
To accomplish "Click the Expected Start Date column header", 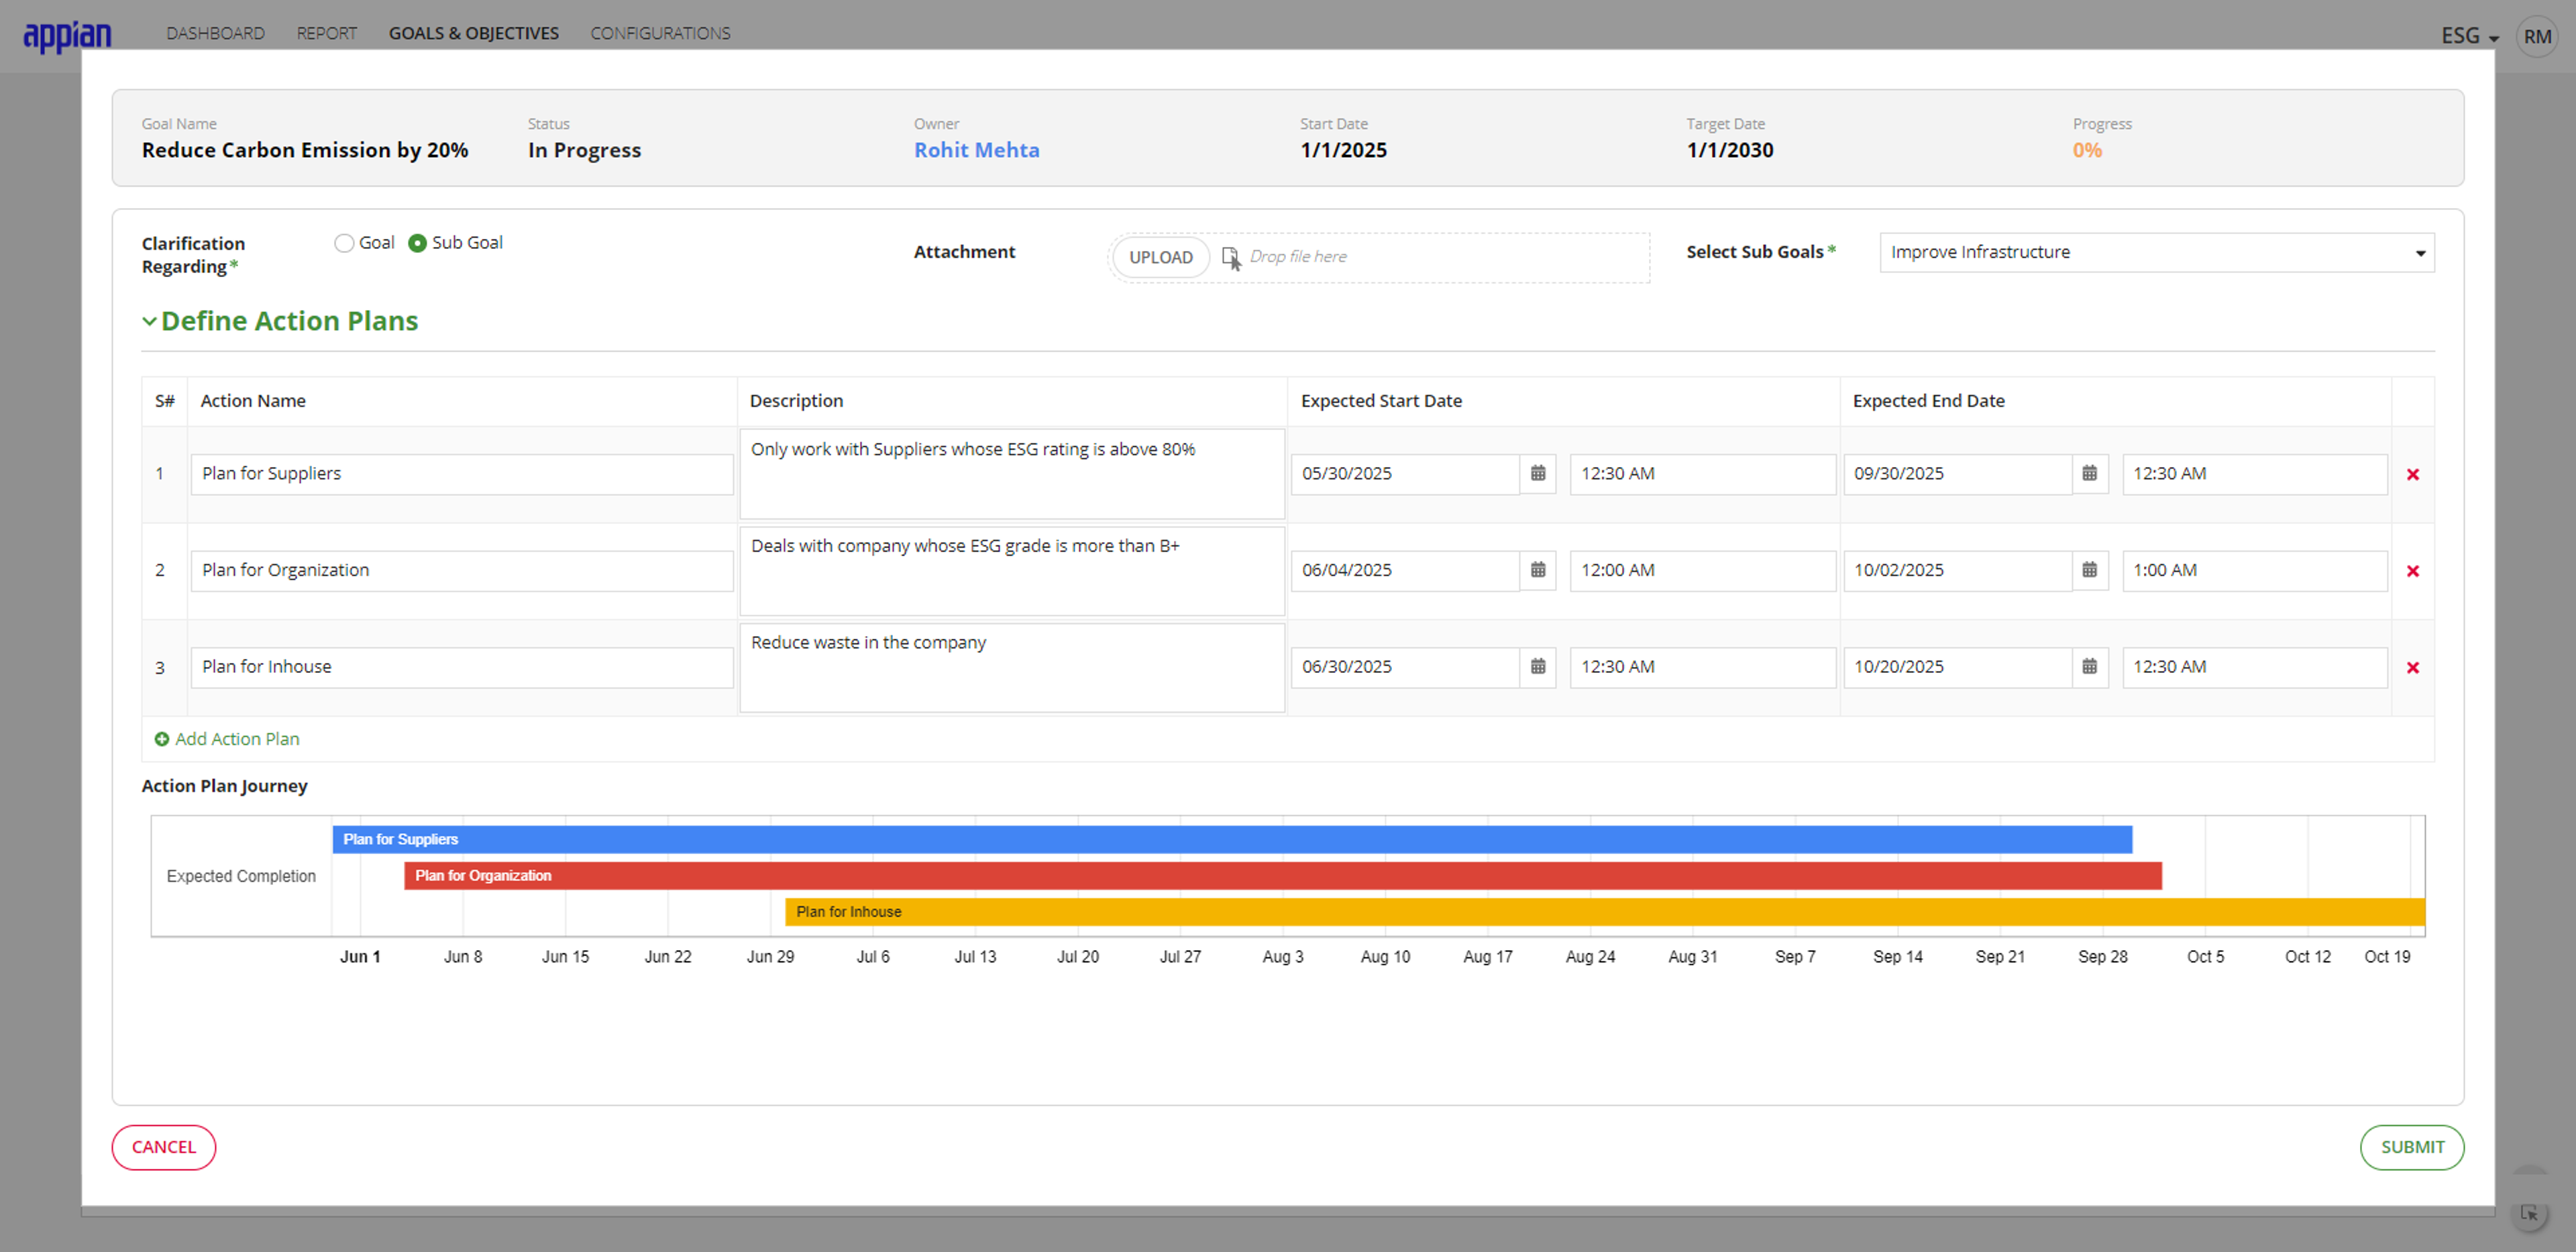I will [1381, 401].
